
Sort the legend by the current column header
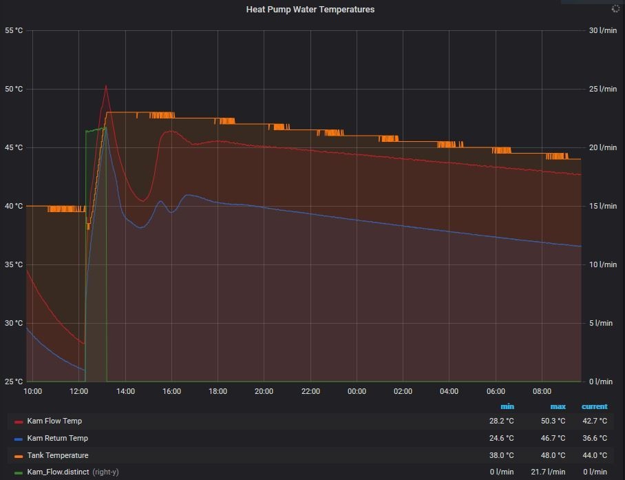point(594,406)
